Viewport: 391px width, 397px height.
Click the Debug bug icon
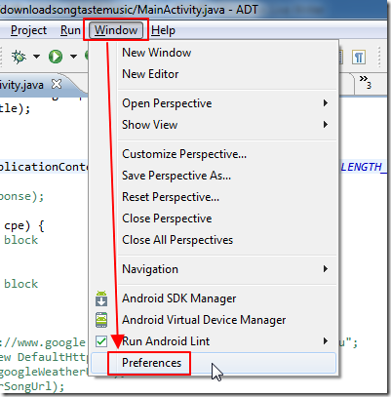tap(19, 57)
